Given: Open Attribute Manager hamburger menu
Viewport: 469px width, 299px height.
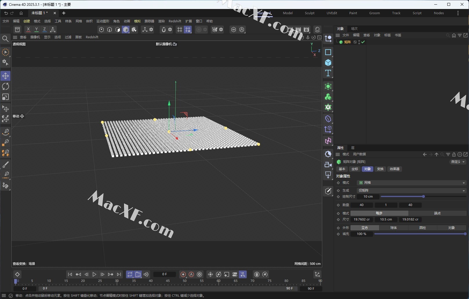Looking at the screenshot, I should [338, 154].
